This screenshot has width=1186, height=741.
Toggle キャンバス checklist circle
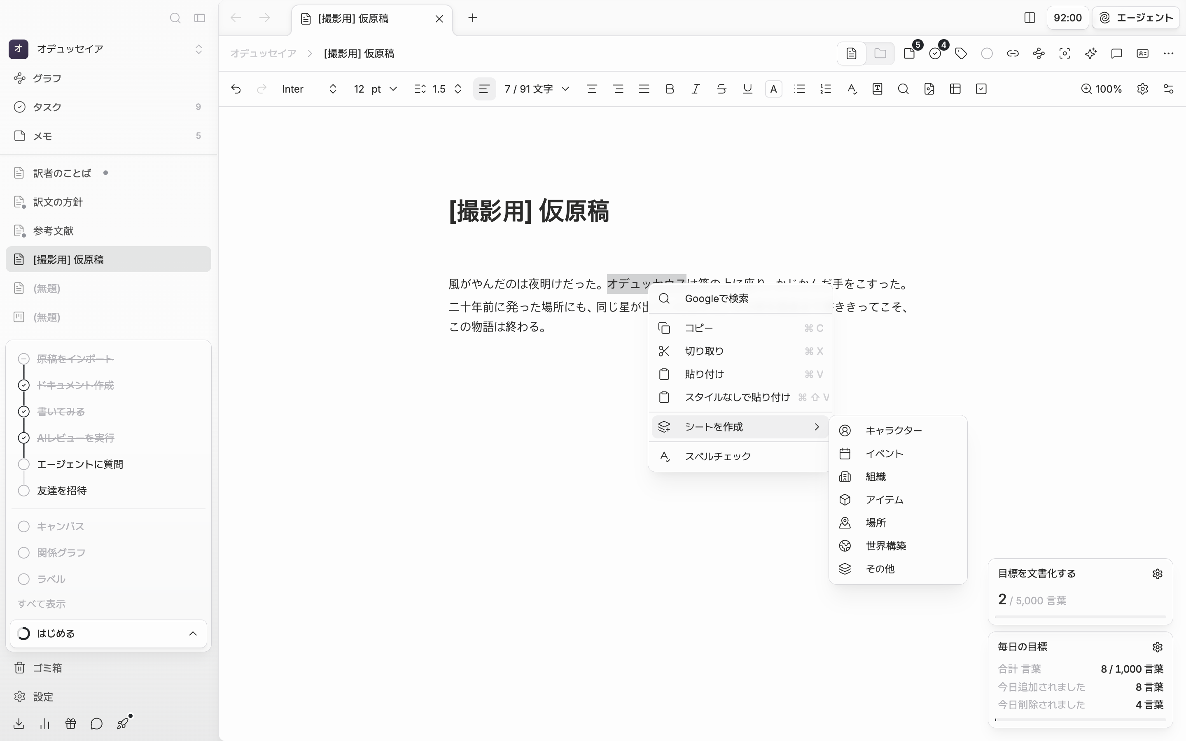point(23,527)
